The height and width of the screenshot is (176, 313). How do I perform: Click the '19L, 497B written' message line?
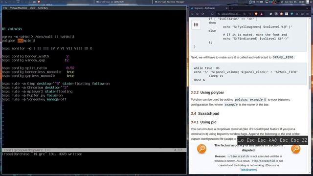coord(66,154)
